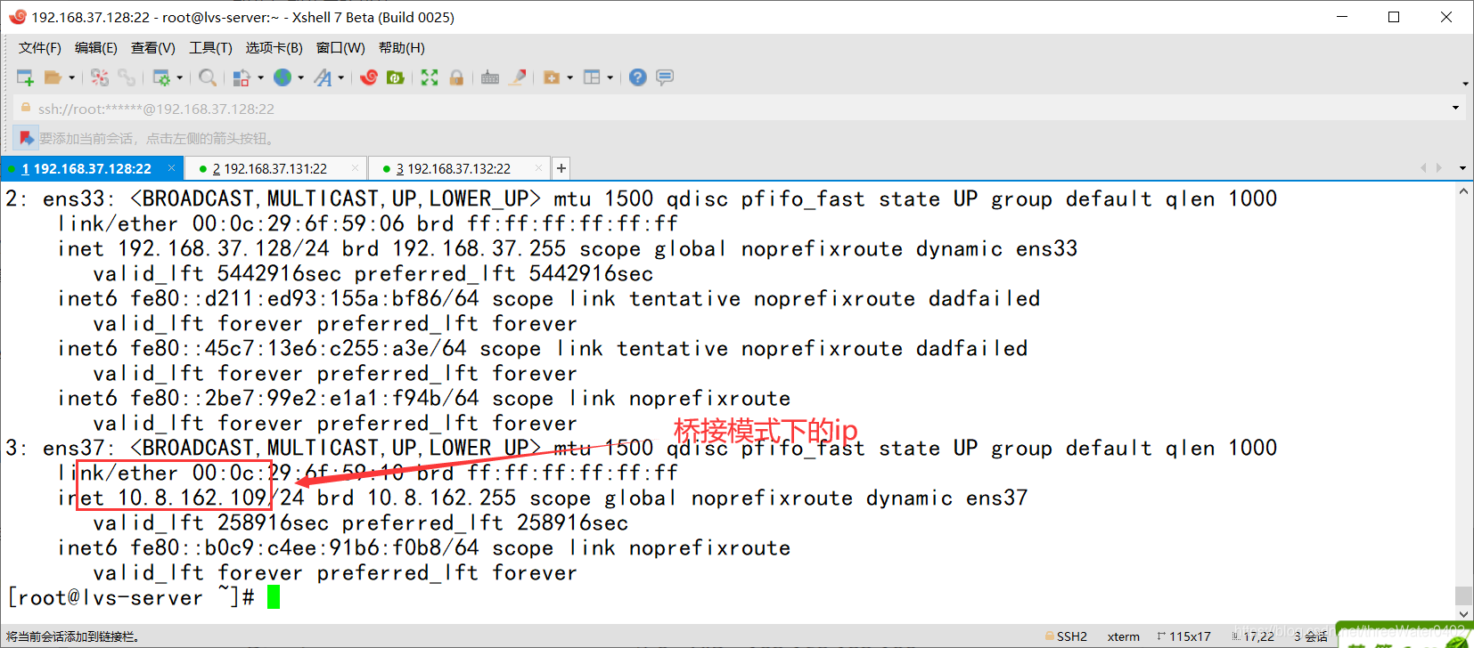Click the tab strip scroll right arrow

(1439, 168)
